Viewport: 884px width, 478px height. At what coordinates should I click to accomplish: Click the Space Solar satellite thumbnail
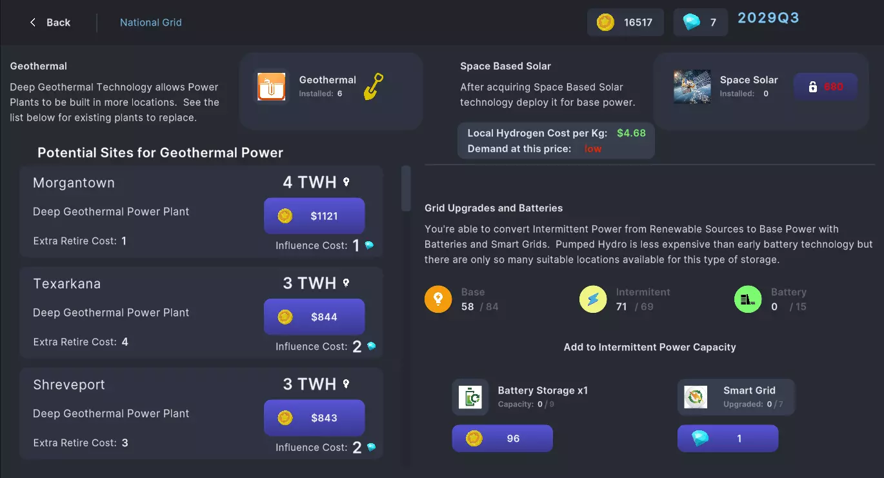pyautogui.click(x=692, y=86)
